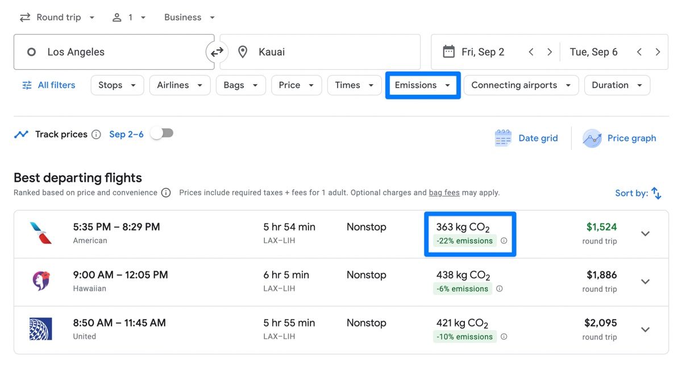Screen dimensions: 682x368
Task: Open the Emissions filter dropdown
Action: pyautogui.click(x=422, y=85)
